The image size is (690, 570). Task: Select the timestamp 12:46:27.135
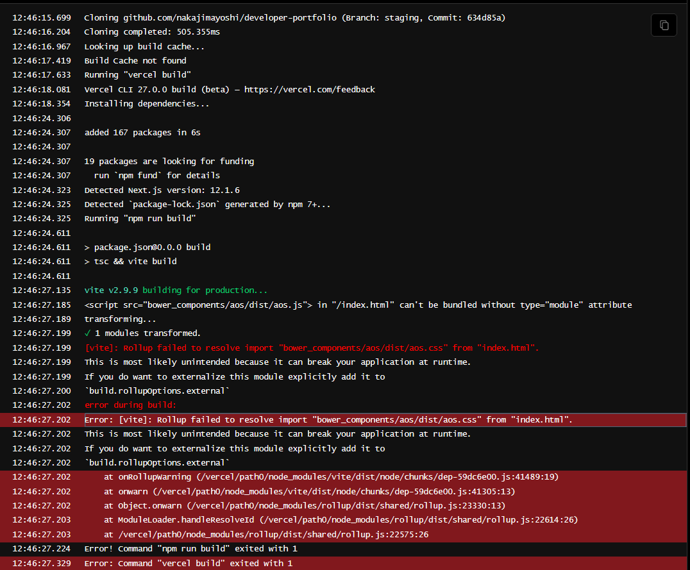click(42, 290)
